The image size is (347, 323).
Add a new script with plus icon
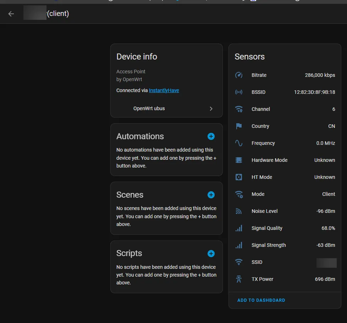(211, 254)
